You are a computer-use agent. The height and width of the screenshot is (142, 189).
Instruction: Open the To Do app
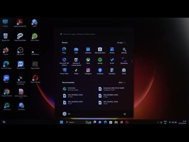pos(112,61)
